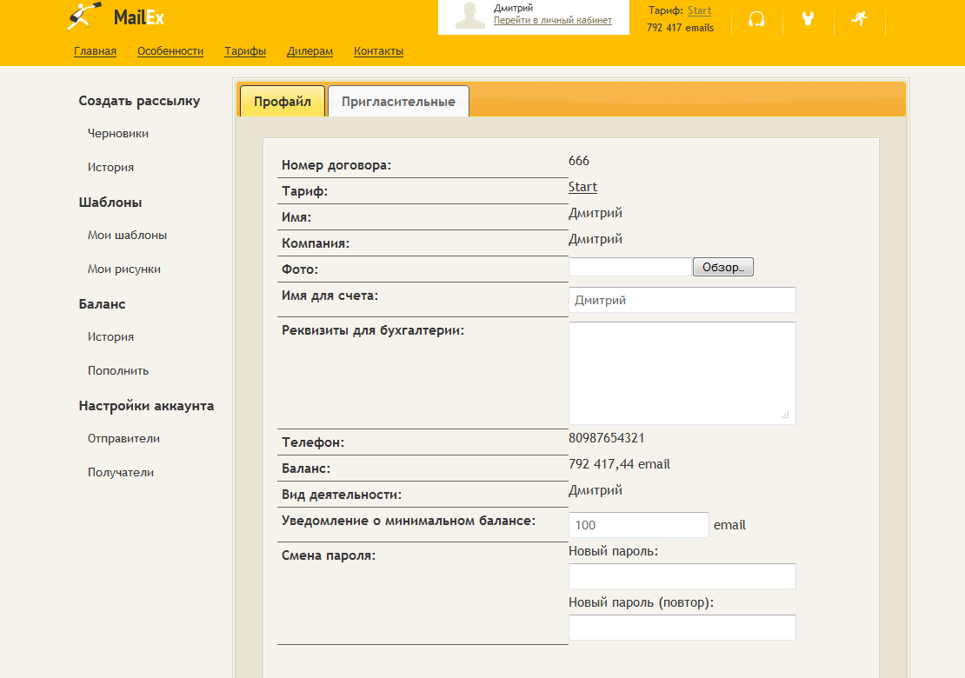This screenshot has width=965, height=678.
Task: Open Черновики in the sidebar
Action: click(x=117, y=134)
